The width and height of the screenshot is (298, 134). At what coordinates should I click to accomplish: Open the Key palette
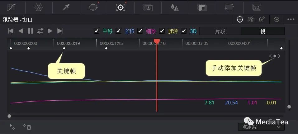tap(202, 7)
